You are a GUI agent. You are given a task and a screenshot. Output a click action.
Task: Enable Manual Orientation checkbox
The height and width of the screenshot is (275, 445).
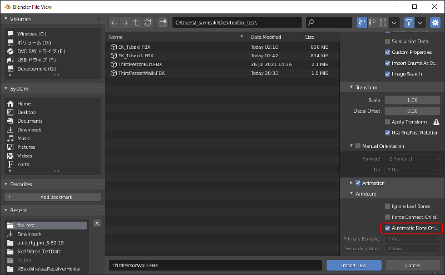358,146
